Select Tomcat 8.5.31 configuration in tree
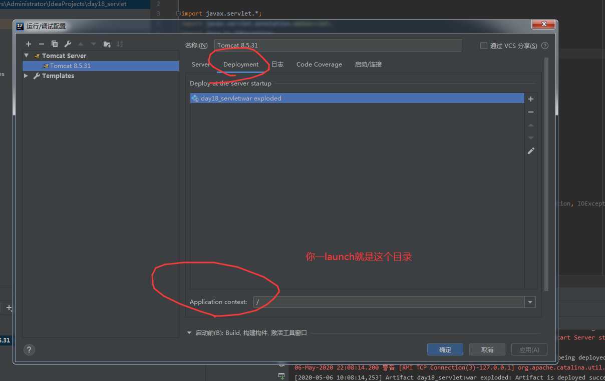Screen dimensions: 605x381 (101, 66)
